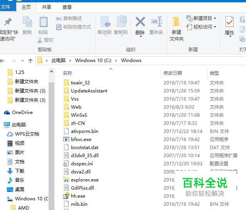
Task: Open the Copy to (复制到) menu
Action: click(121, 26)
